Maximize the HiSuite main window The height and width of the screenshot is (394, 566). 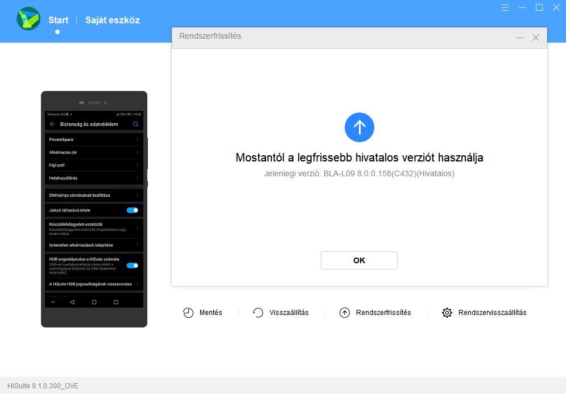click(x=539, y=7)
